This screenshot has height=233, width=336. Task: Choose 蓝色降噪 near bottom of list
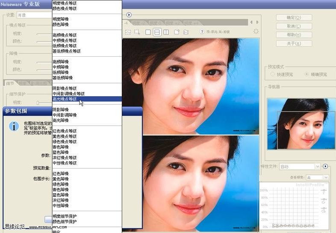[87, 195]
